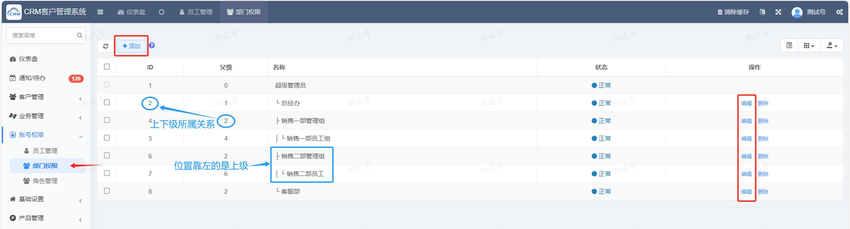Click the 测试号 user avatar
The image size is (850, 229).
[x=797, y=12]
